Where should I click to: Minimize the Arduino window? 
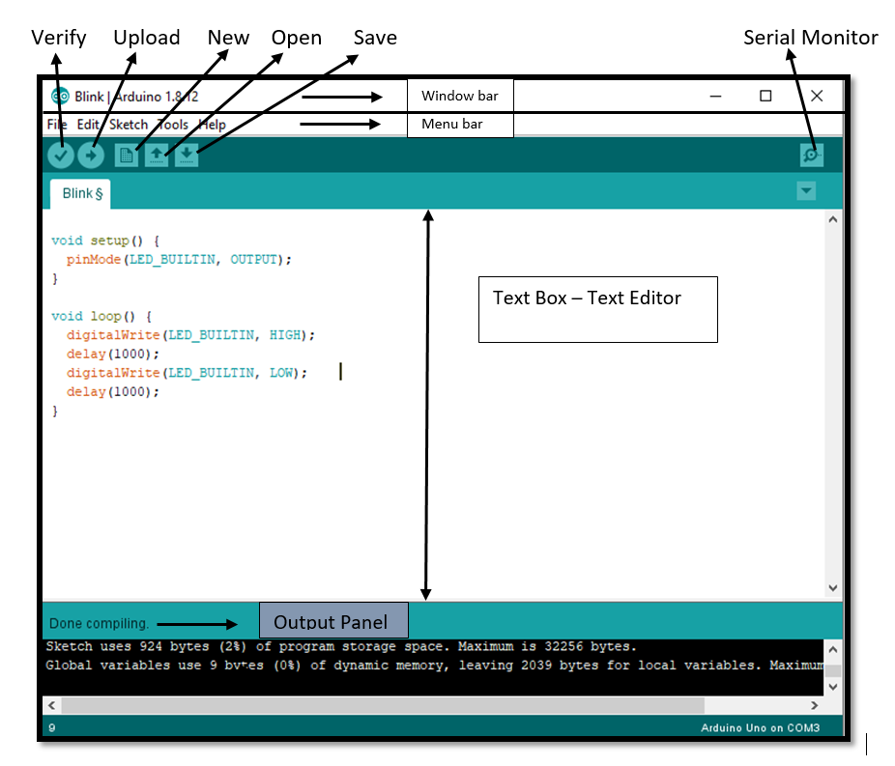coord(715,97)
